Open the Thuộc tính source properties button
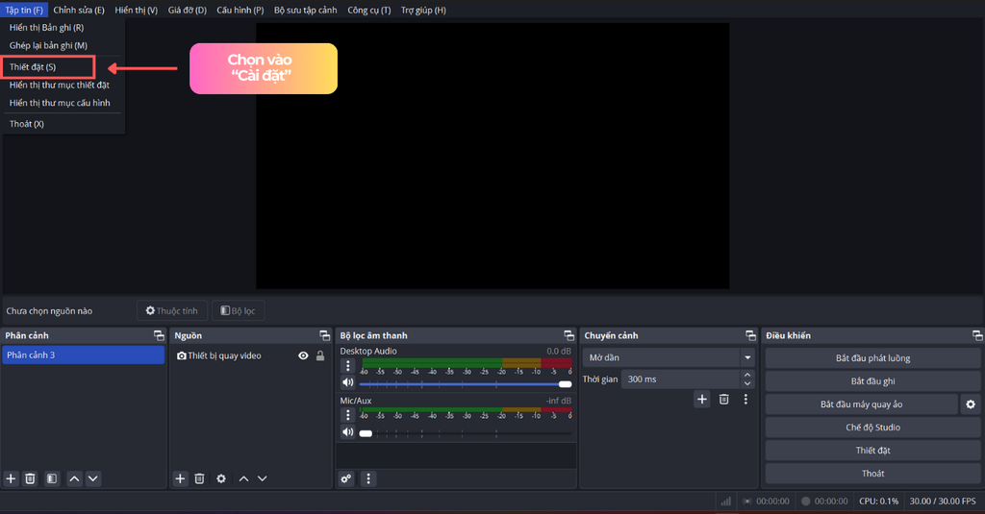Screen dimensions: 985x514 [x=172, y=310]
